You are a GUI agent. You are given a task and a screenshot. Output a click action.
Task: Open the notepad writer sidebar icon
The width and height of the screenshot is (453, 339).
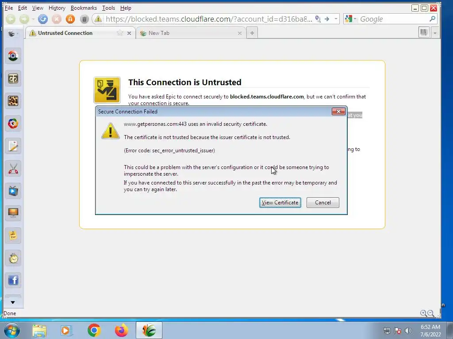click(x=13, y=146)
